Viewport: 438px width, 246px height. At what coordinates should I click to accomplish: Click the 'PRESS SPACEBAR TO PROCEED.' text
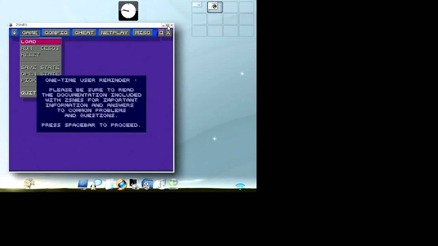[x=91, y=125]
